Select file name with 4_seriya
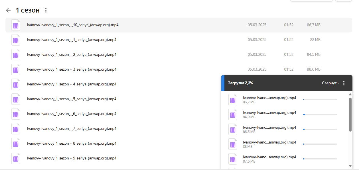The width and height of the screenshot is (359, 170). [72, 84]
